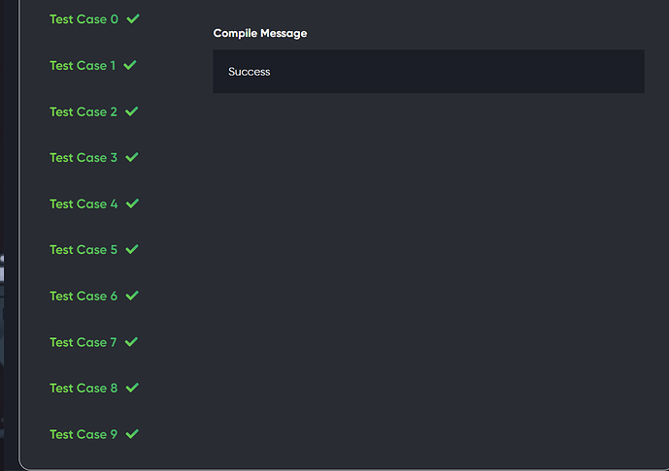Click the Test Case 0 tab label

tap(84, 19)
